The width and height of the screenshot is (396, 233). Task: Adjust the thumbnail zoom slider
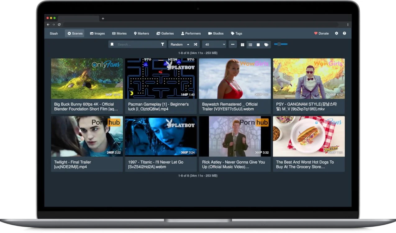click(x=279, y=44)
